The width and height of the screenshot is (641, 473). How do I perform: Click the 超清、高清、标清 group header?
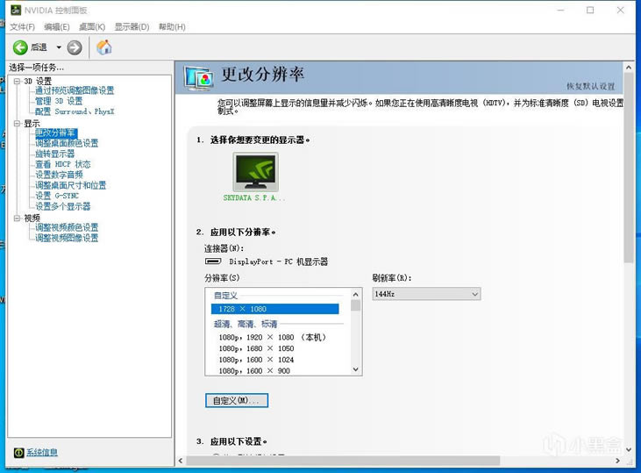(x=246, y=324)
